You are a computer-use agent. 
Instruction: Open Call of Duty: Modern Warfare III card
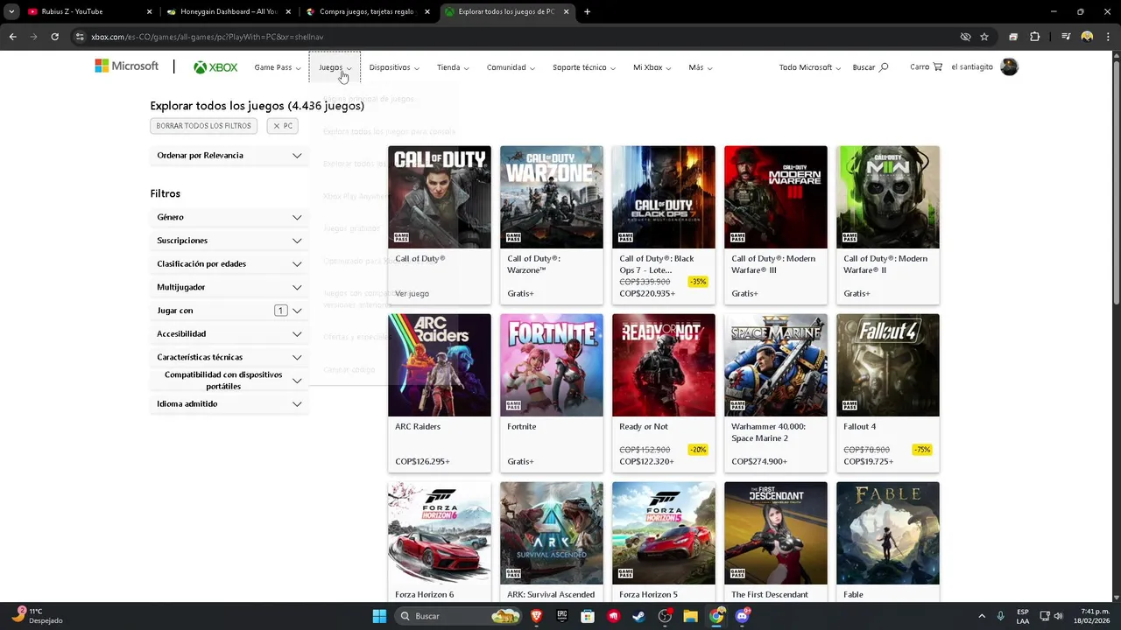click(x=775, y=225)
